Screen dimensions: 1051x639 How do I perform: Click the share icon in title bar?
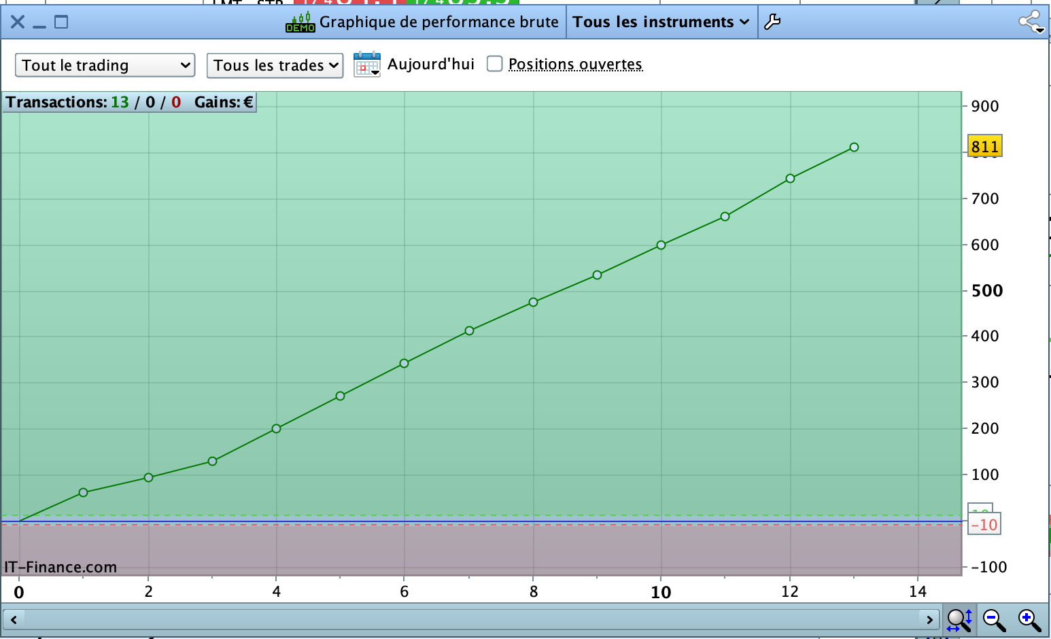(1031, 22)
